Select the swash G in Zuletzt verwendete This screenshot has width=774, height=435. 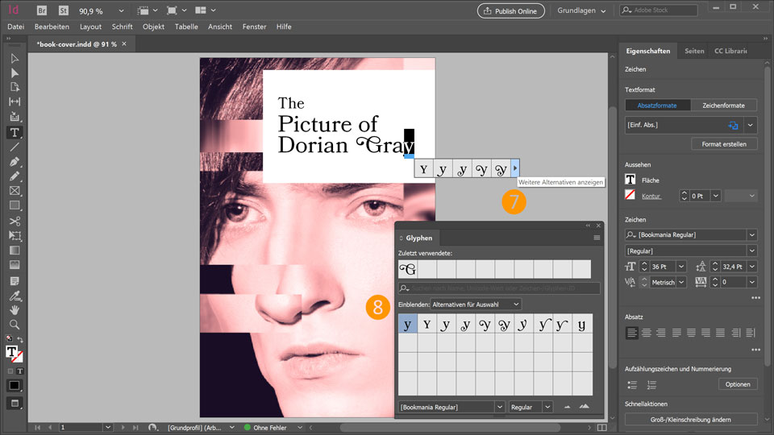tap(408, 269)
